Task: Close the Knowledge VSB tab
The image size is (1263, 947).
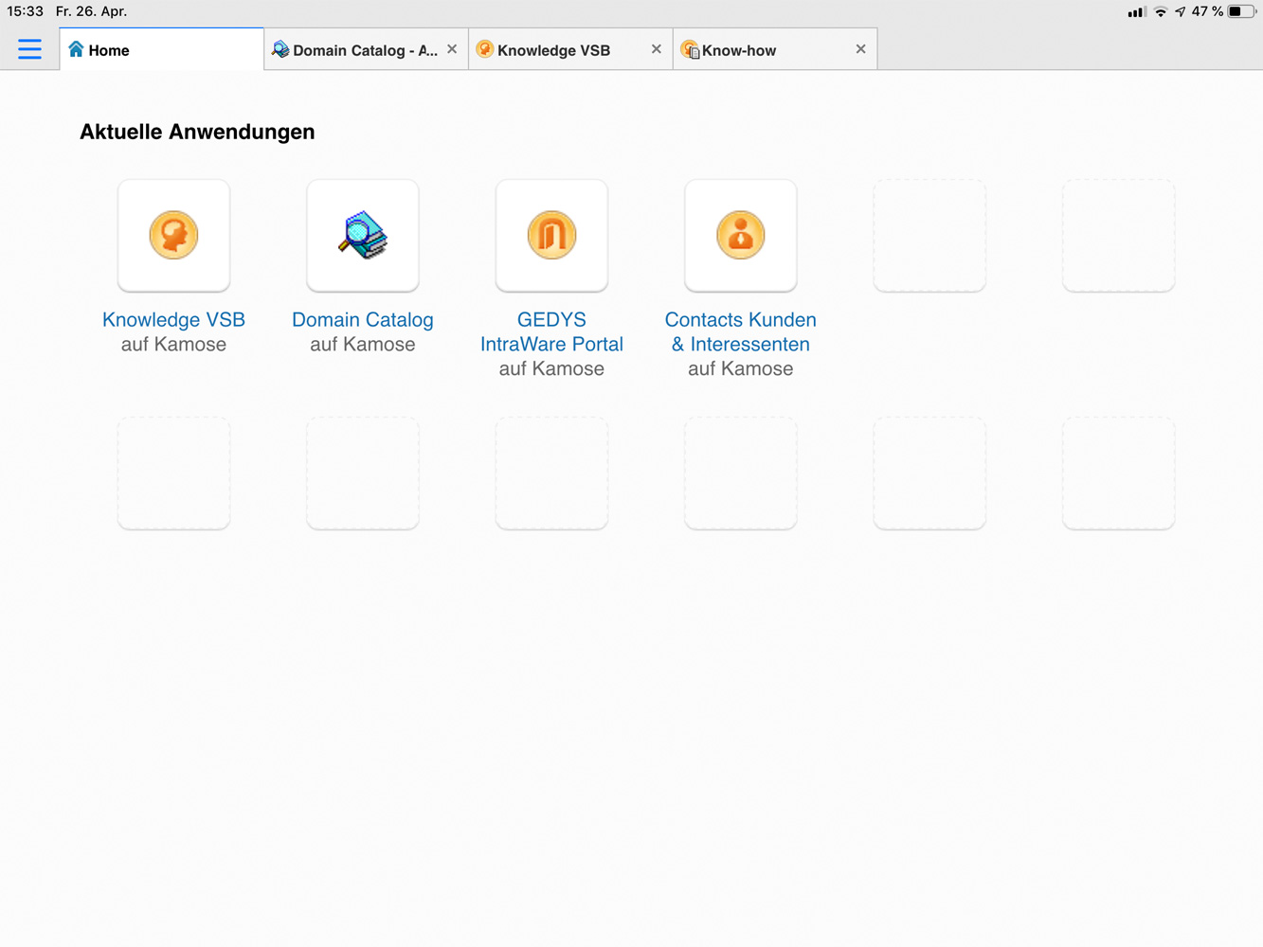Action: [x=656, y=49]
